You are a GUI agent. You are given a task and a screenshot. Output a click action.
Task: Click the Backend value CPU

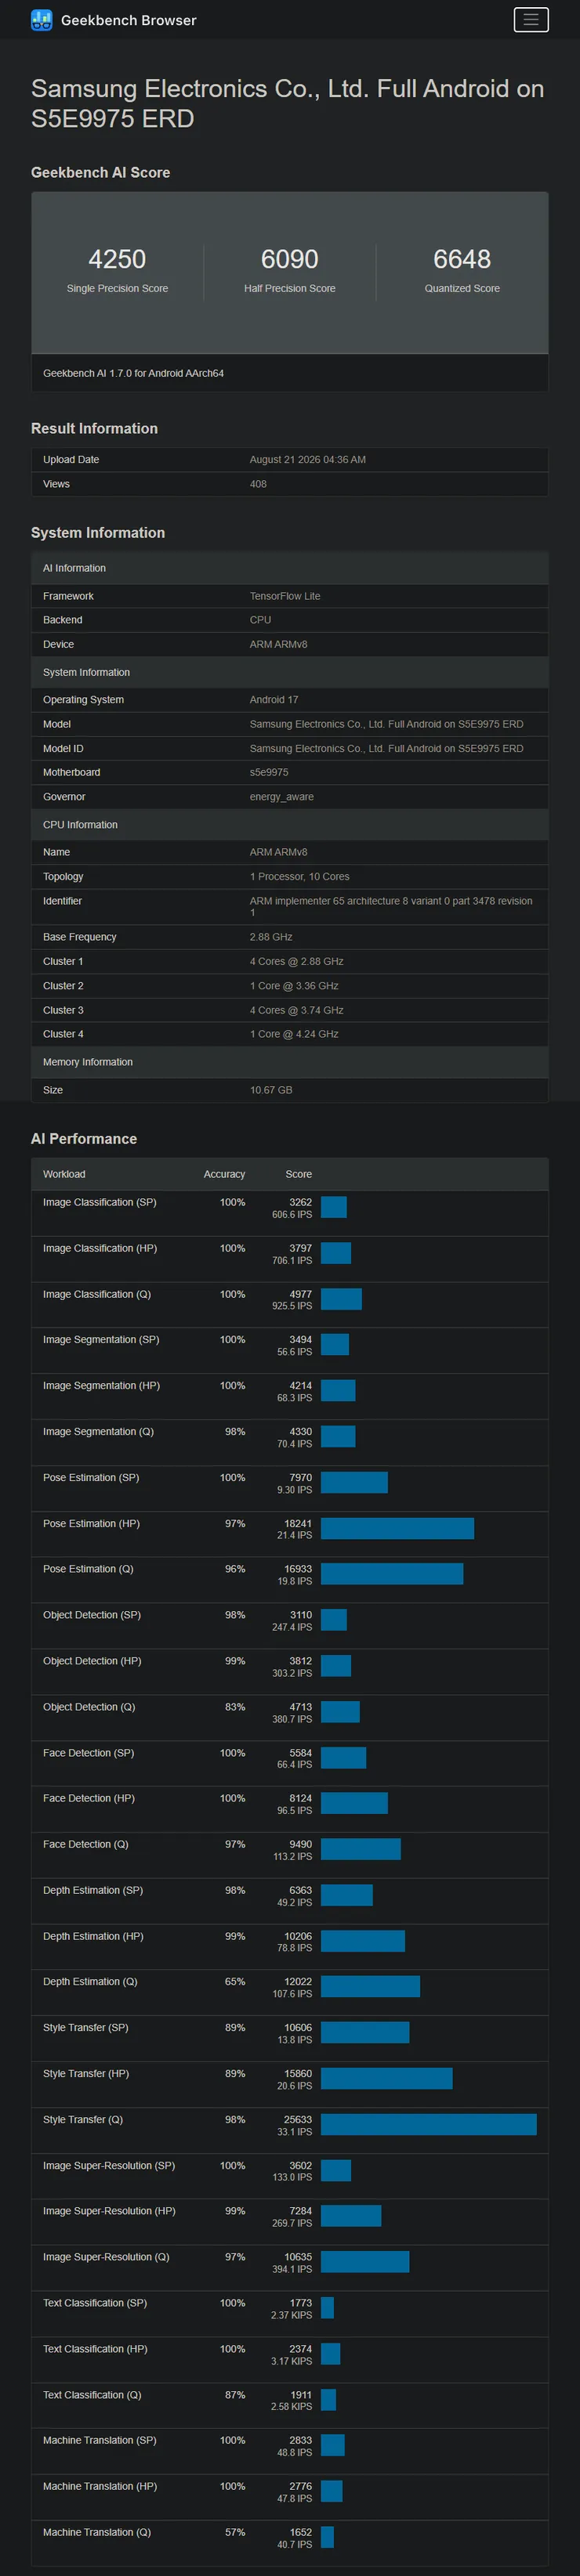(260, 620)
